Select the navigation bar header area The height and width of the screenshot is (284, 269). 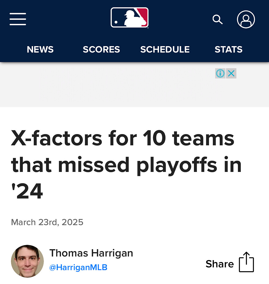134,31
